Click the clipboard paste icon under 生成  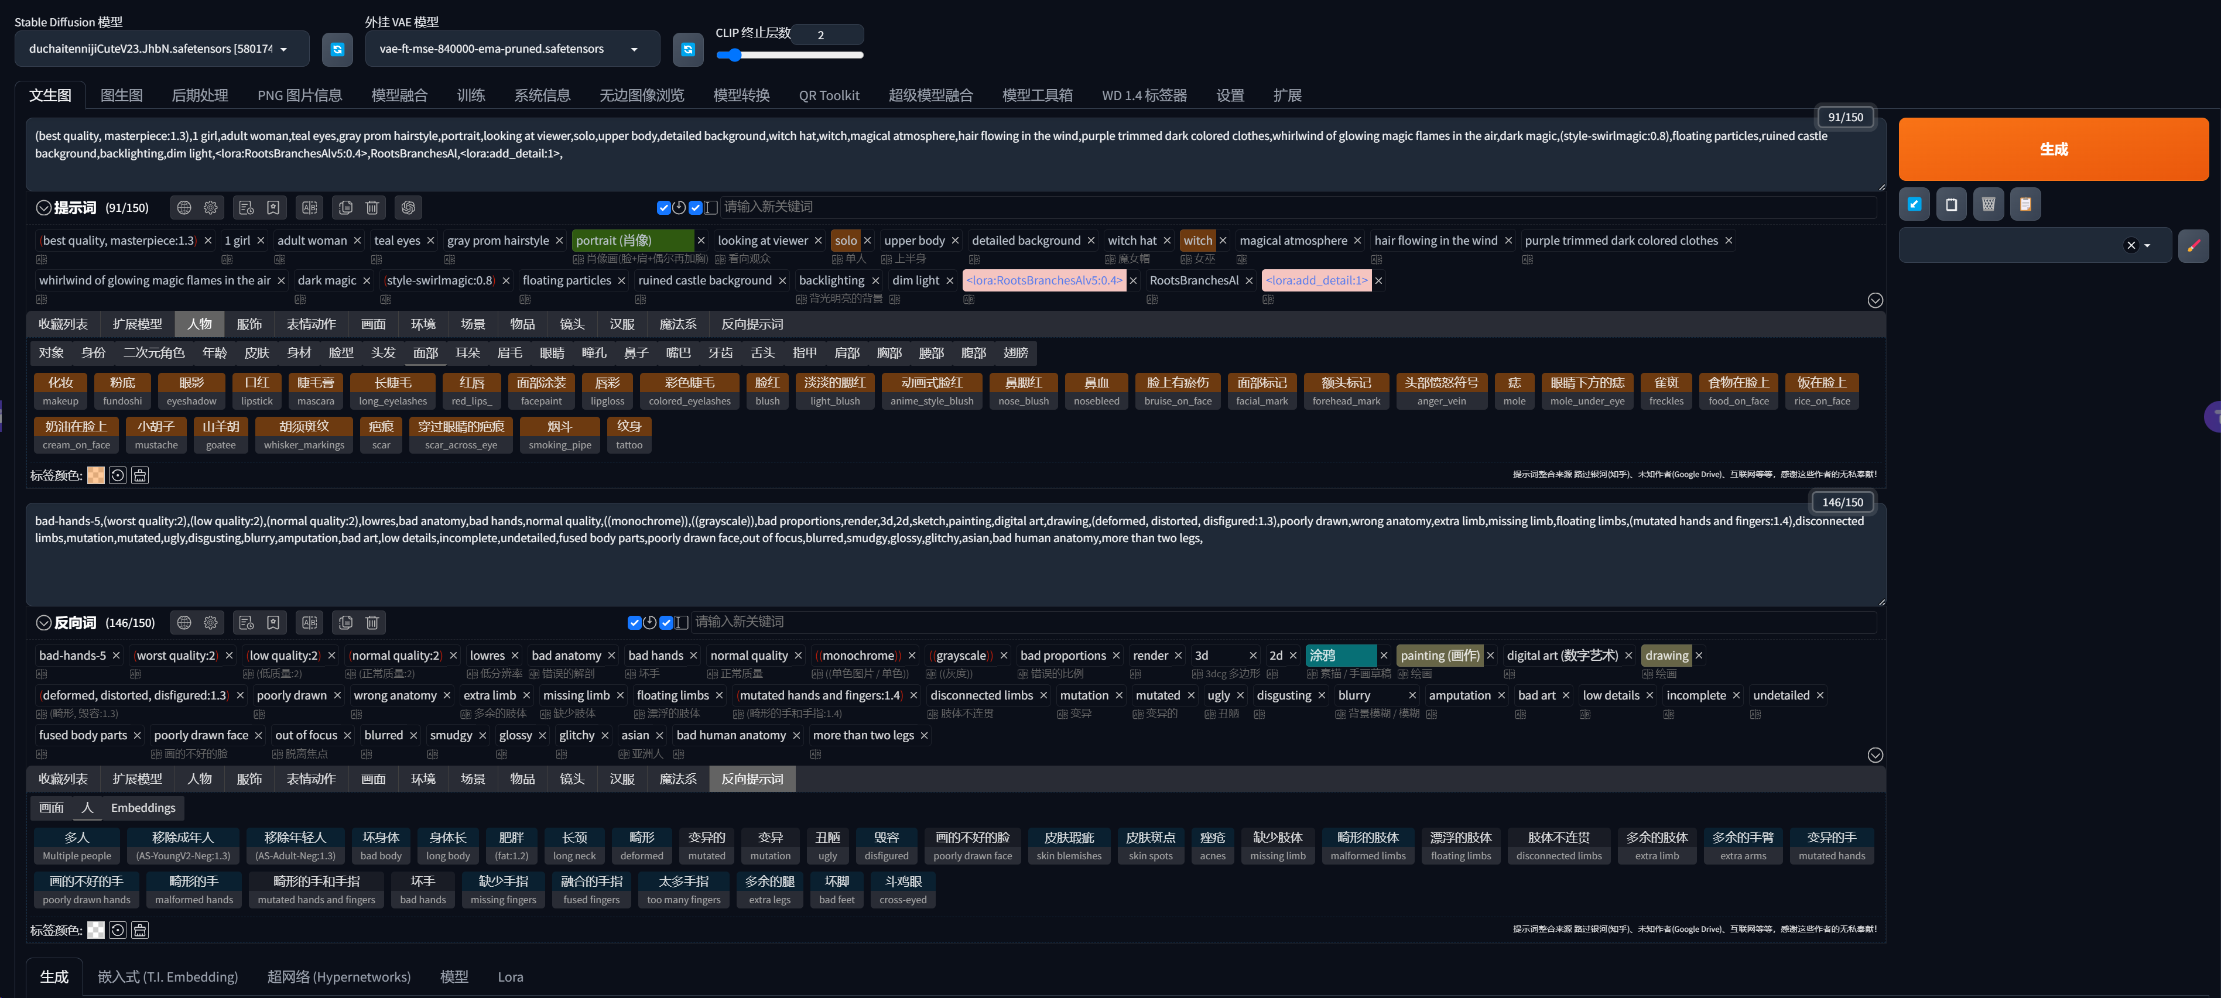[x=2025, y=204]
